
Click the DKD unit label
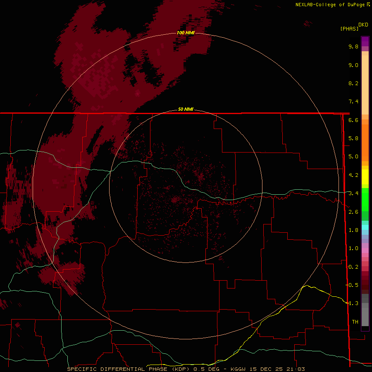tap(363, 25)
